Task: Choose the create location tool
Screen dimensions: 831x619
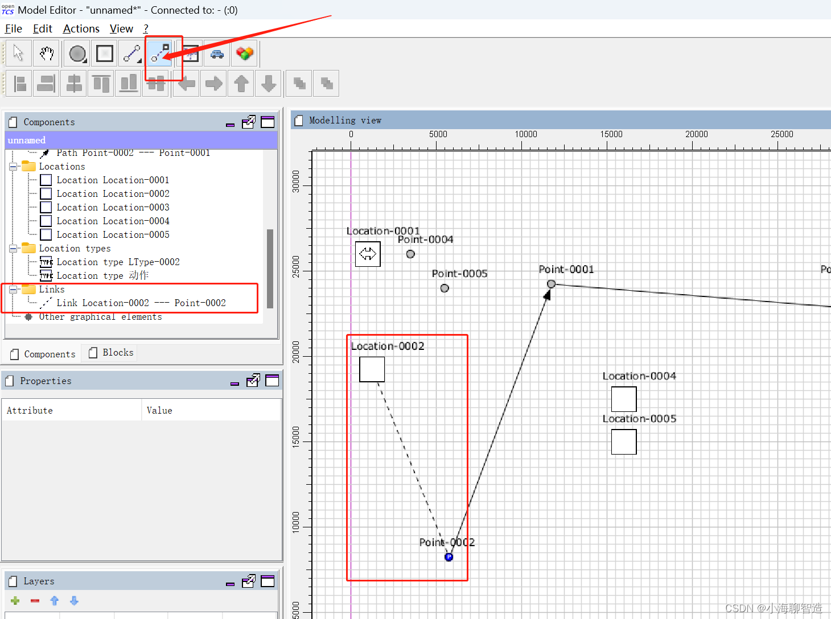Action: [105, 53]
